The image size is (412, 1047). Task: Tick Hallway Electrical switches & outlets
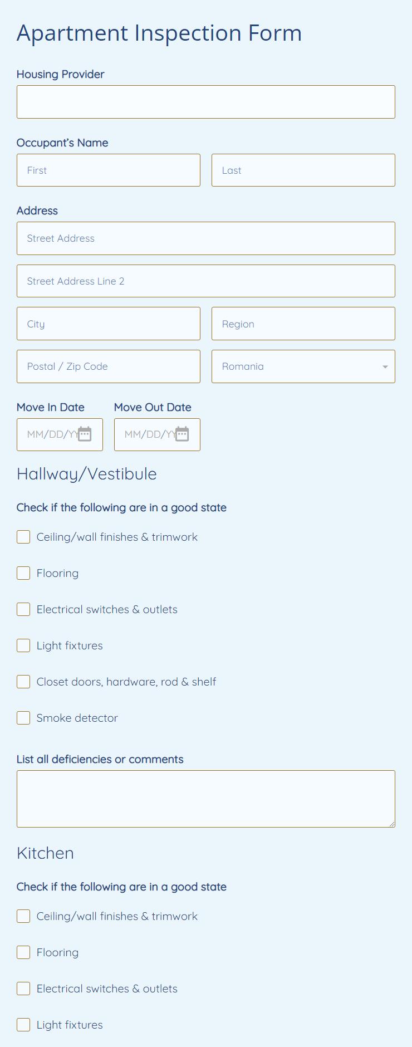coord(23,609)
